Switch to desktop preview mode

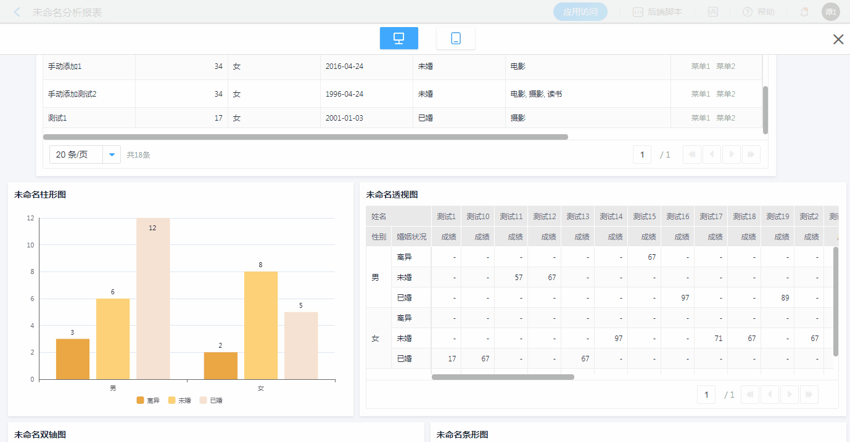[398, 38]
